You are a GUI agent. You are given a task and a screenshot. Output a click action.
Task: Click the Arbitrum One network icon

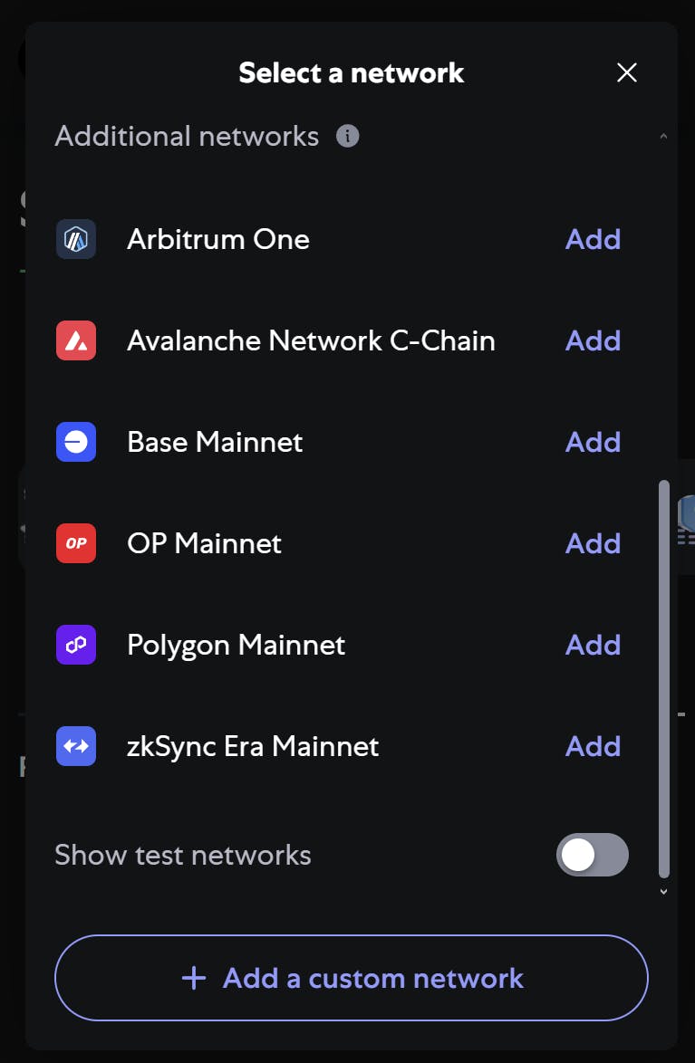click(x=75, y=239)
